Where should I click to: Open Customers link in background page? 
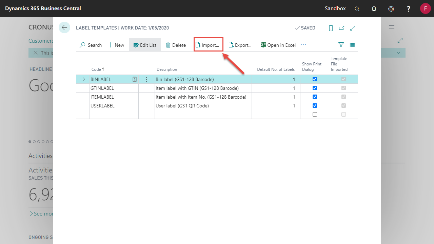41,41
